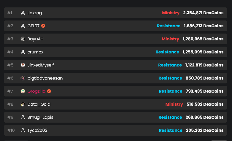Click the 2,354,871 DexCoins amount
232x141 pixels.
tap(203, 13)
